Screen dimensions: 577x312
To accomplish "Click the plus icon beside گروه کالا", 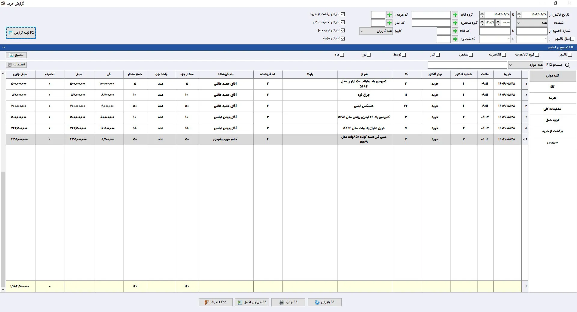I will point(455,15).
